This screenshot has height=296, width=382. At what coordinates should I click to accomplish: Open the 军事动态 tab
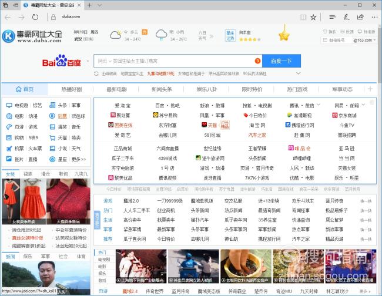342,89
